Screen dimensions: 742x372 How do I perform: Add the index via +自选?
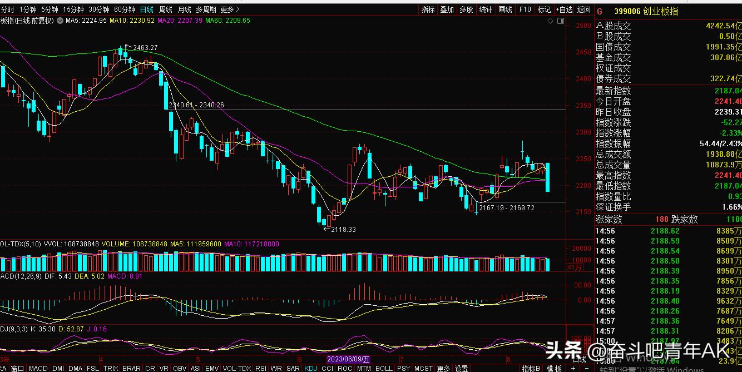[563, 9]
